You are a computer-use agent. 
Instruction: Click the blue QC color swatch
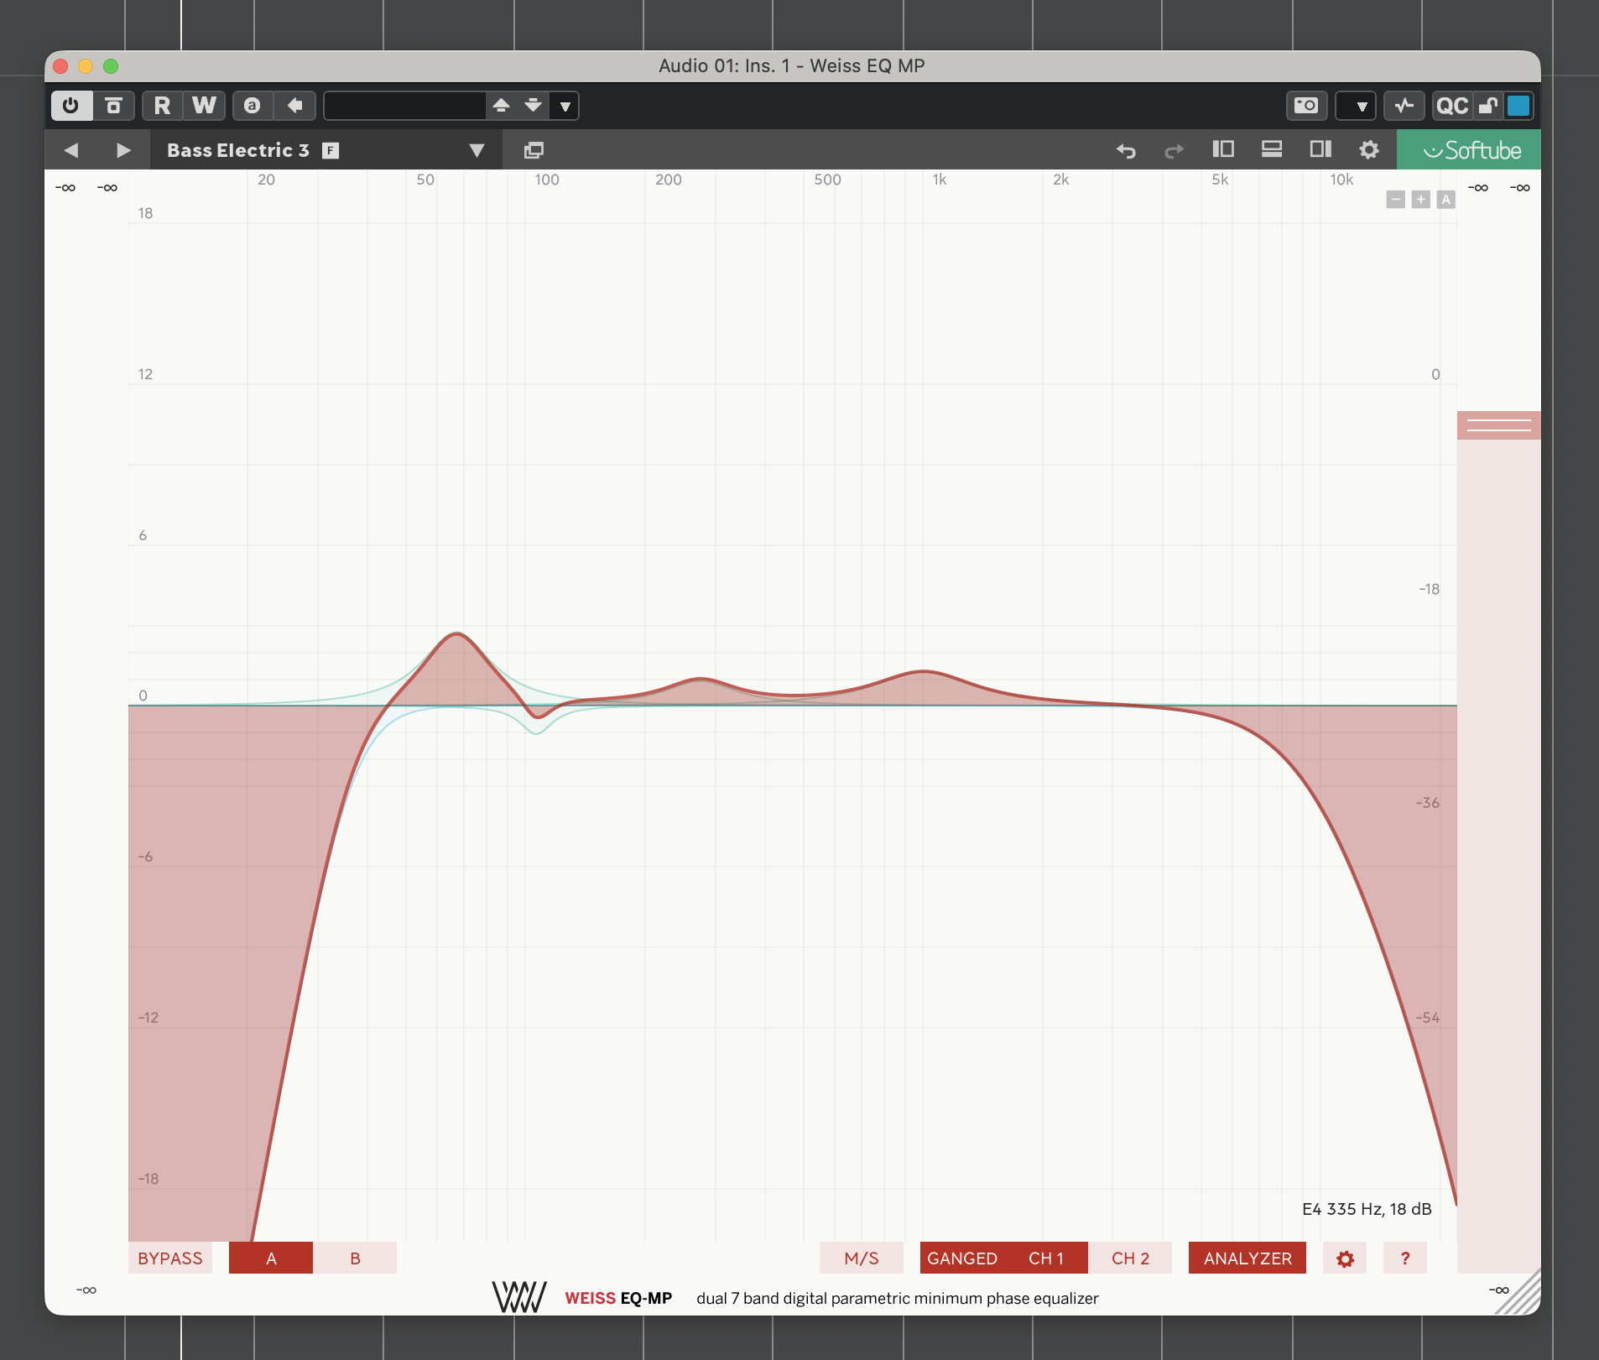[x=1519, y=106]
